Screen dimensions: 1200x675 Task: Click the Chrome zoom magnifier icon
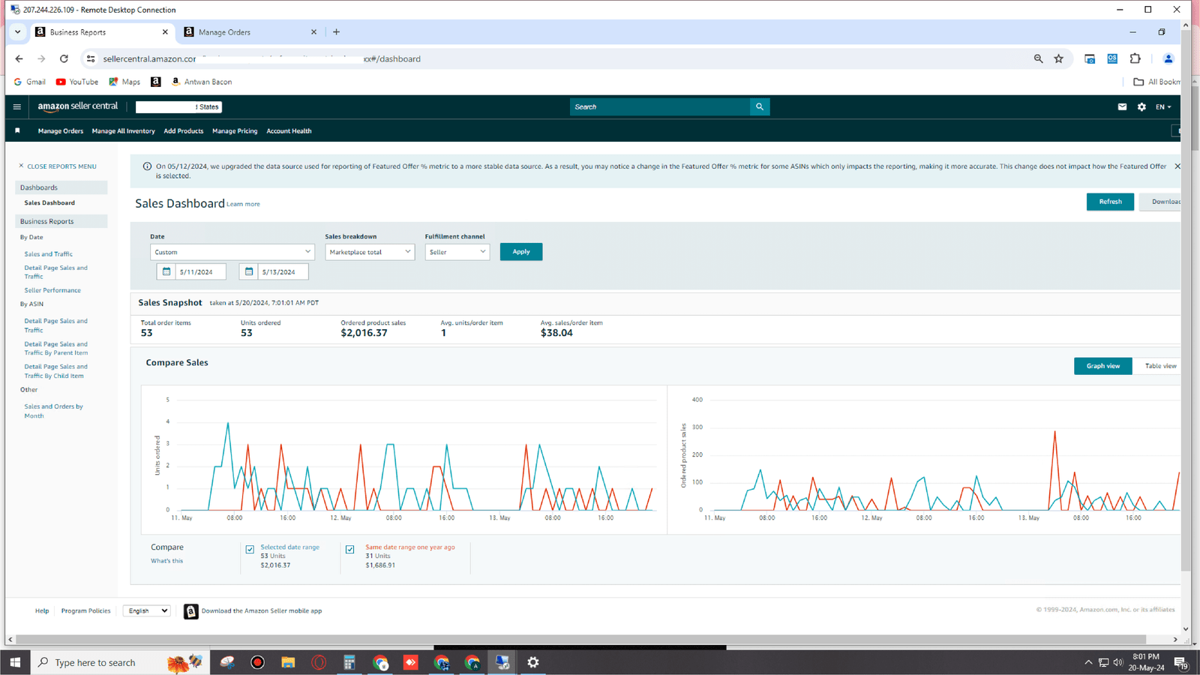click(1038, 58)
